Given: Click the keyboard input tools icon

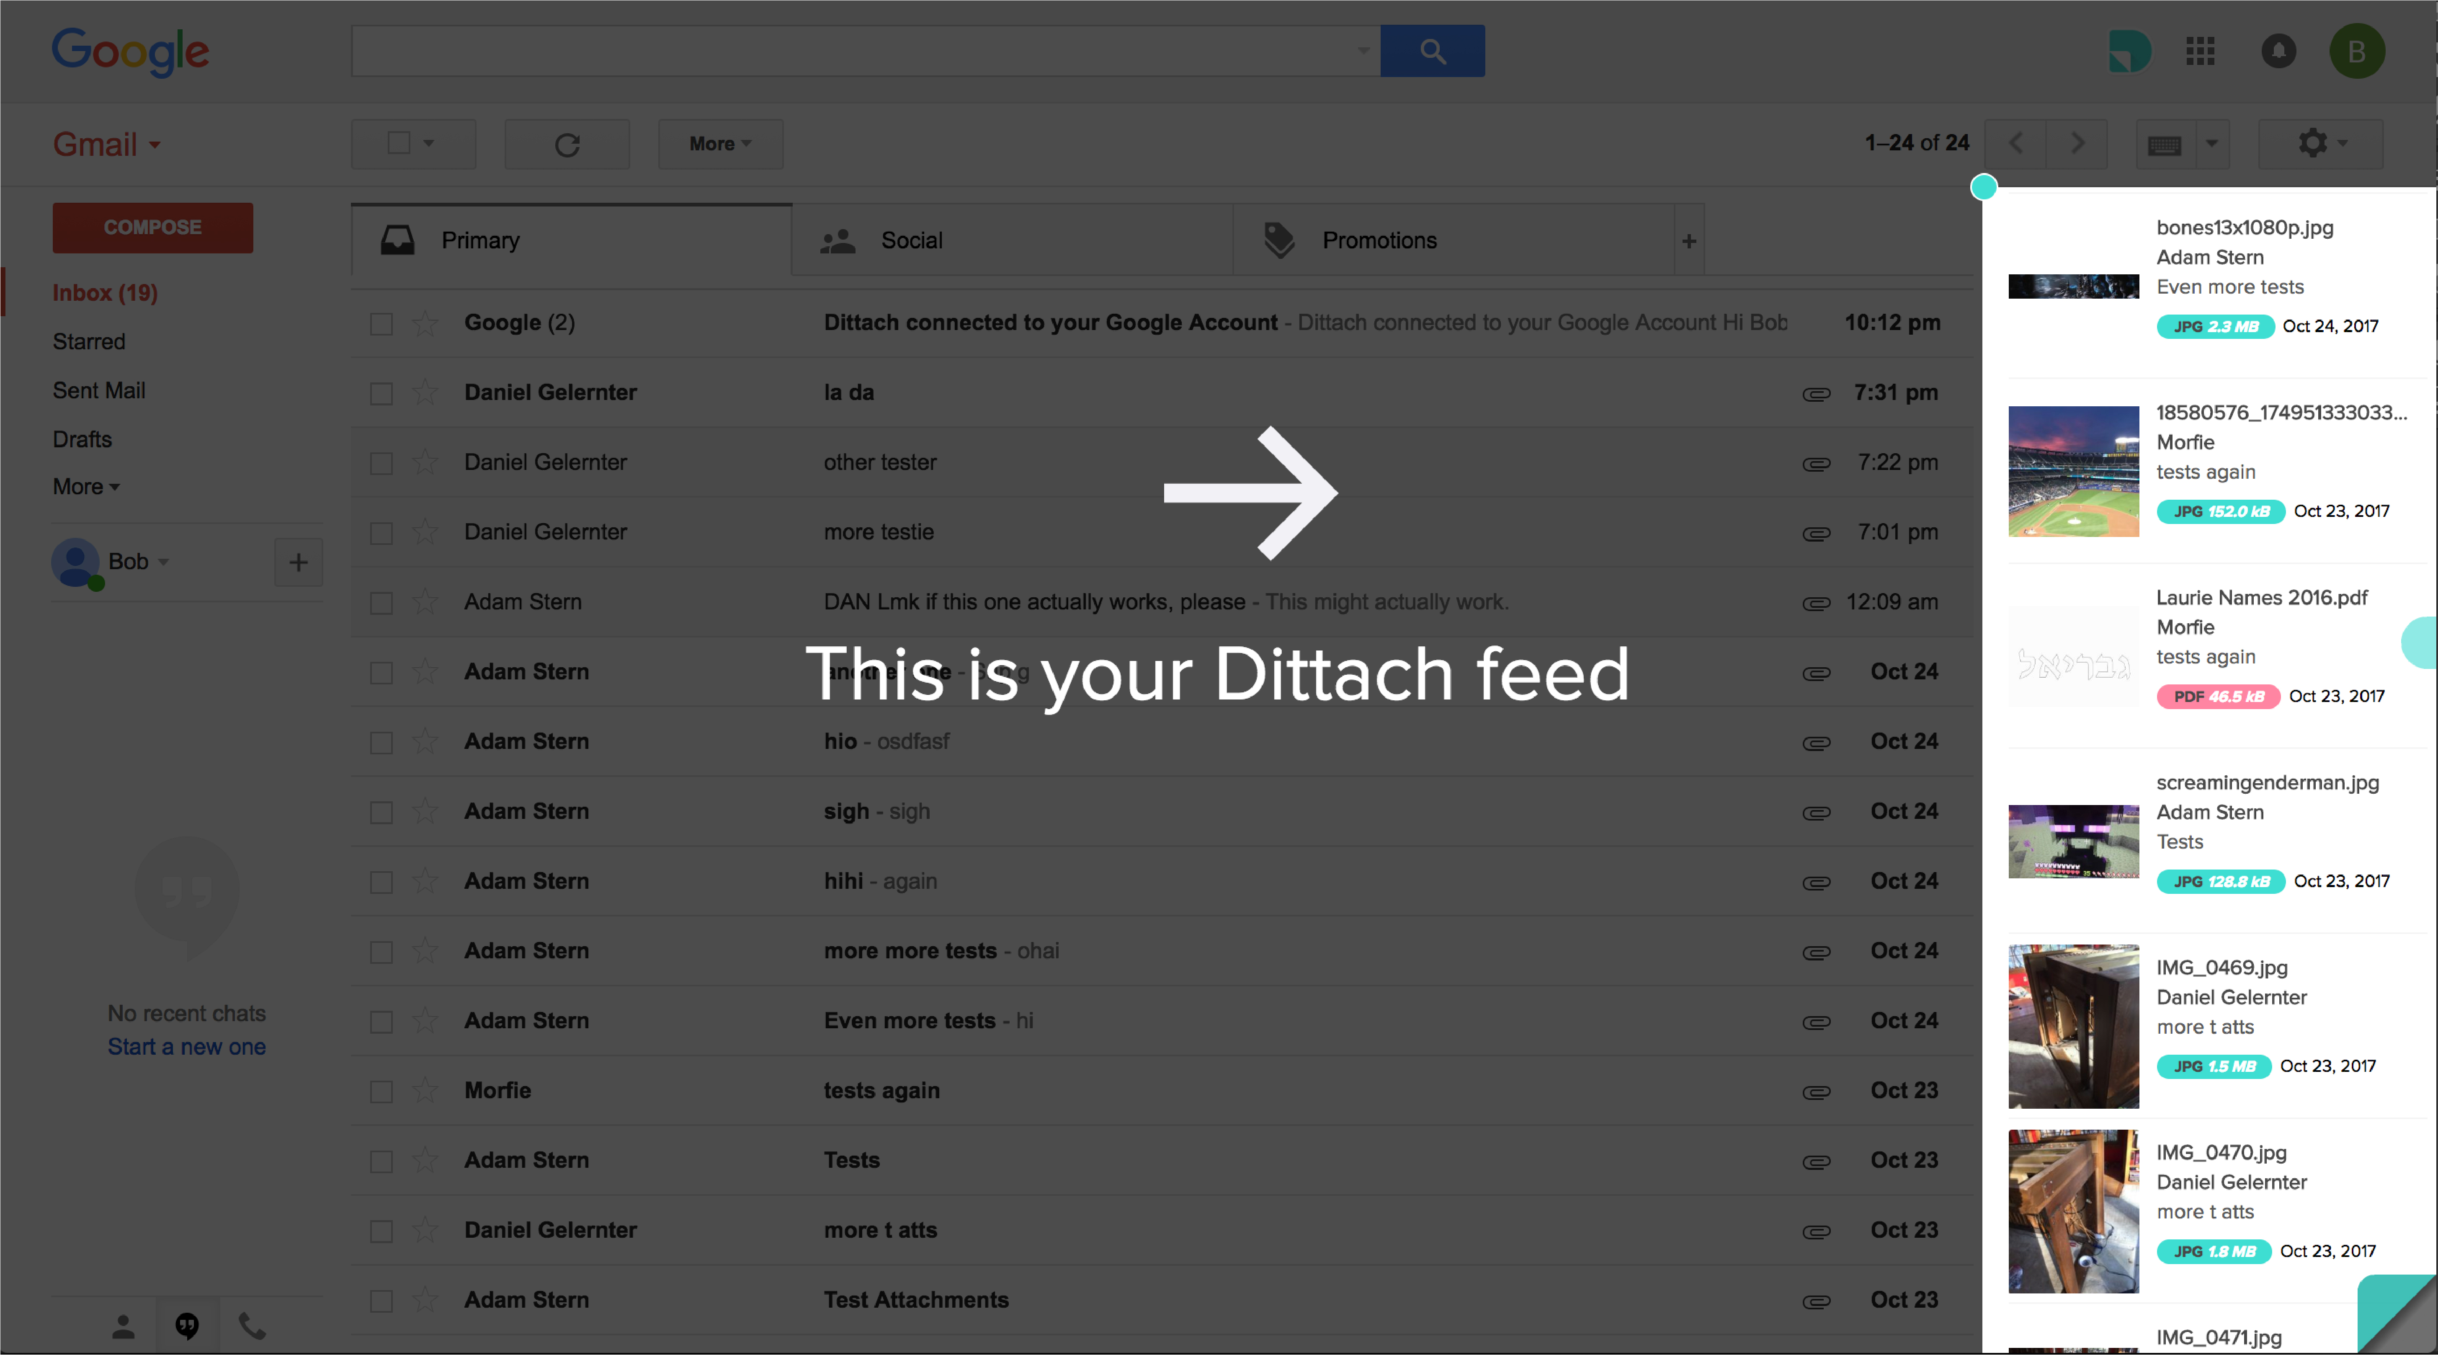Looking at the screenshot, I should click(2165, 145).
